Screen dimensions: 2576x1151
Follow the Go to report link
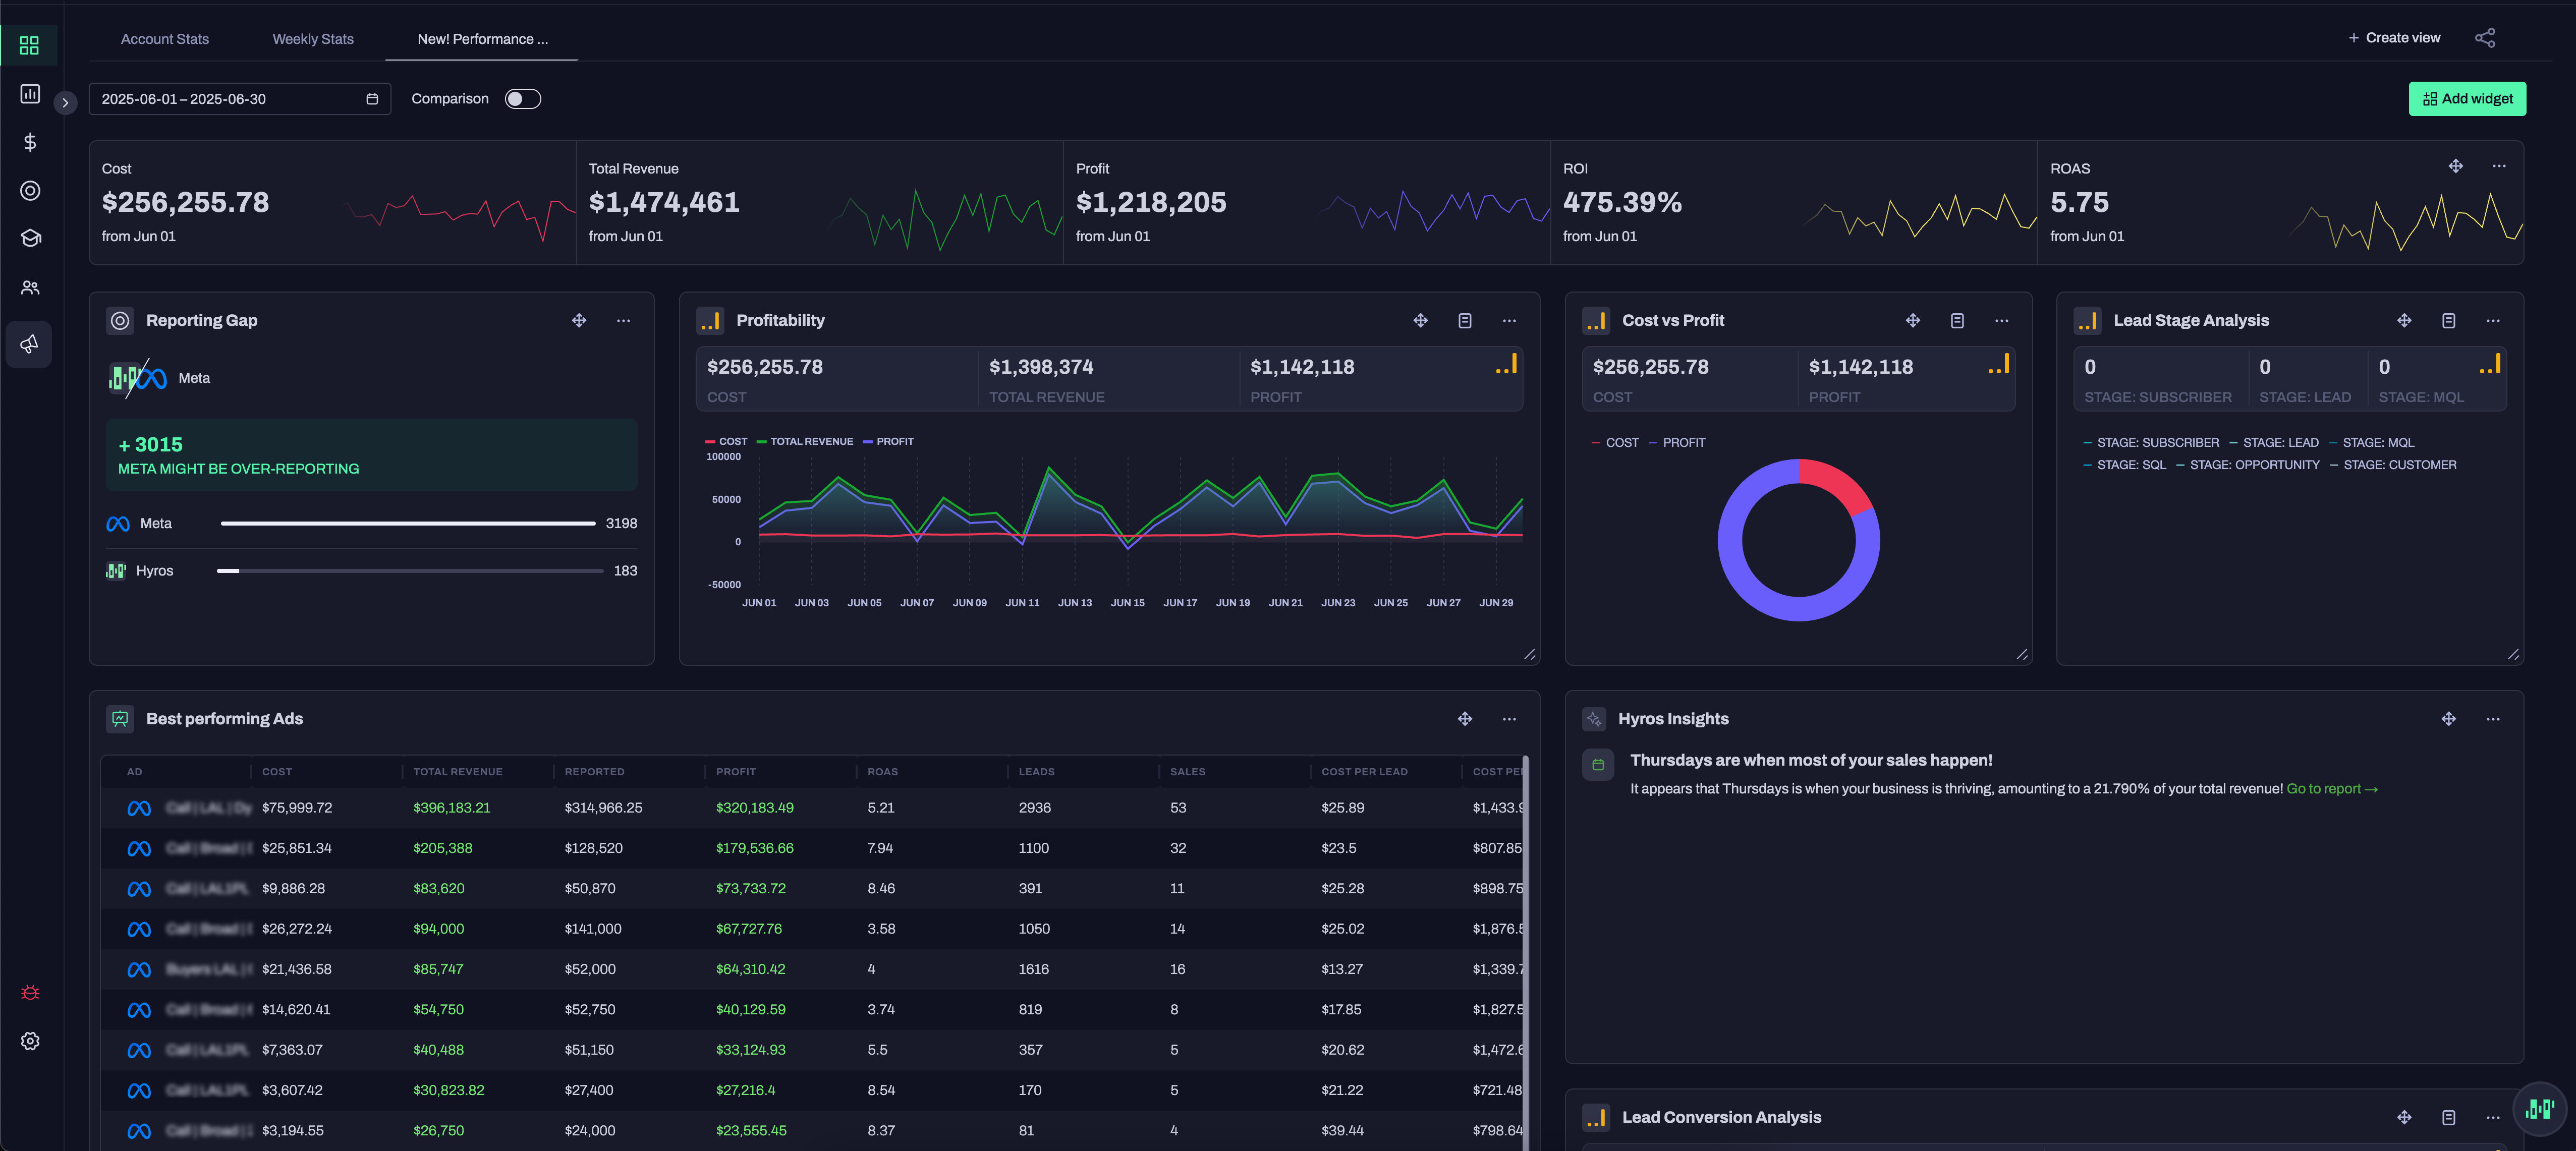pos(2331,789)
